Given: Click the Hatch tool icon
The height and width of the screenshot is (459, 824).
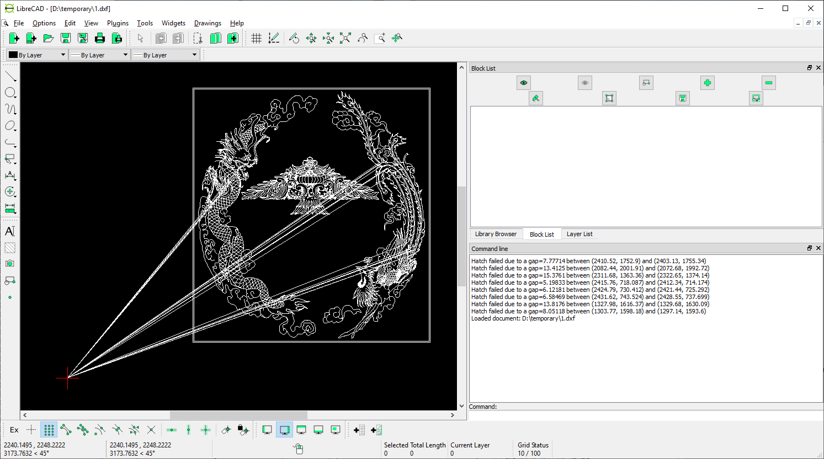Looking at the screenshot, I should click(10, 248).
